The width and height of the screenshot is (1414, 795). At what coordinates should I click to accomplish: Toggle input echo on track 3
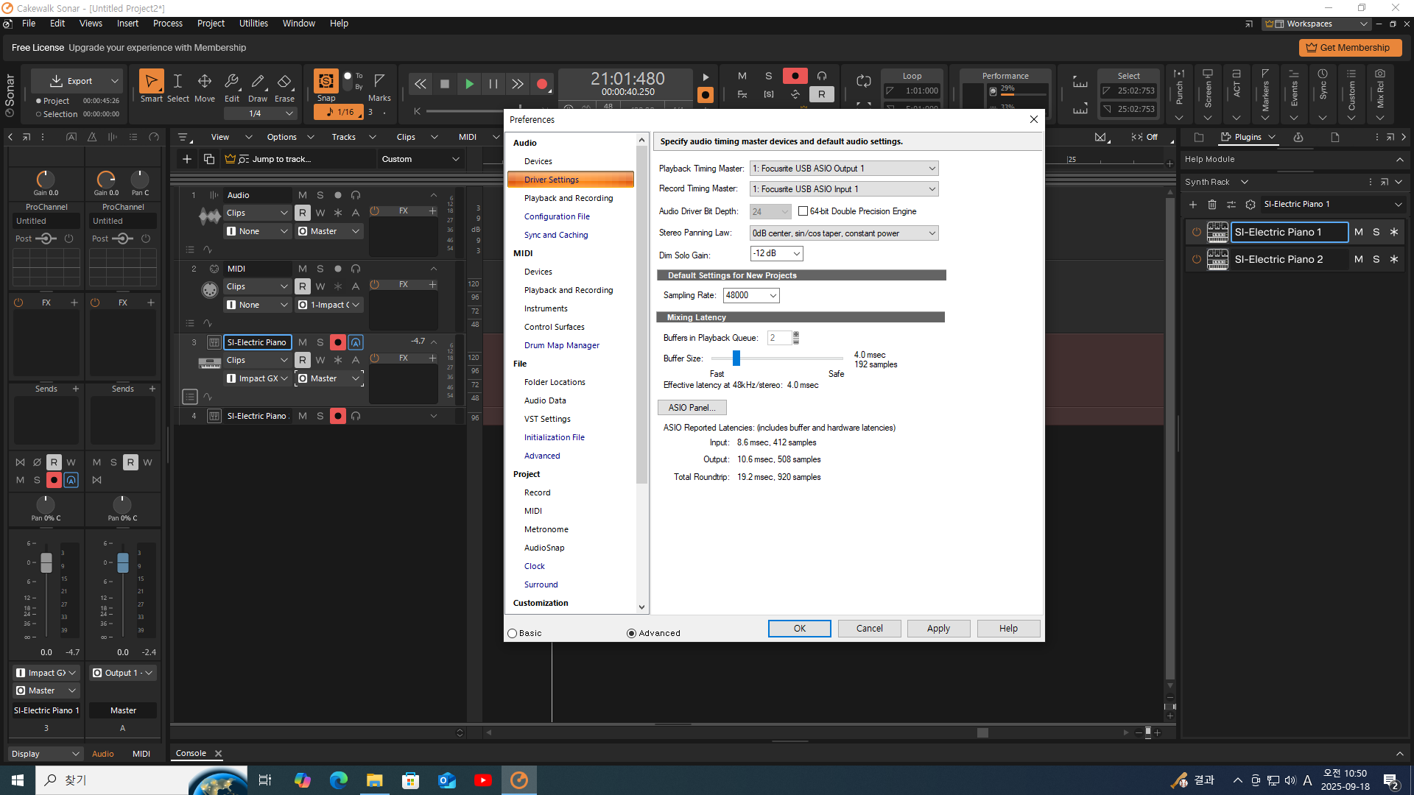click(x=356, y=342)
